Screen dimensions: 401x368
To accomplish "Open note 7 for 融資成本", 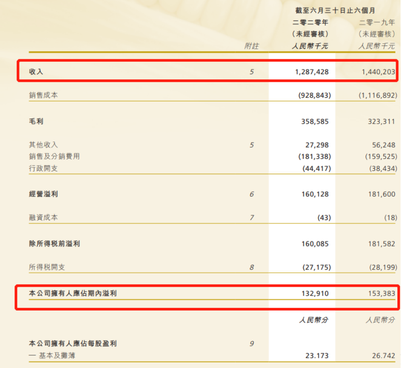I will pyautogui.click(x=252, y=217).
